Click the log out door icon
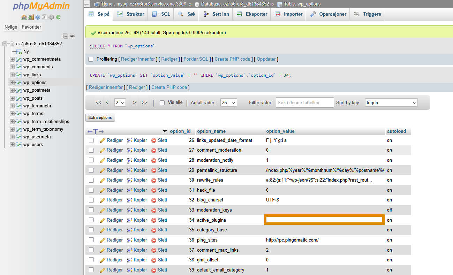This screenshot has width=453, height=275. click(x=31, y=17)
